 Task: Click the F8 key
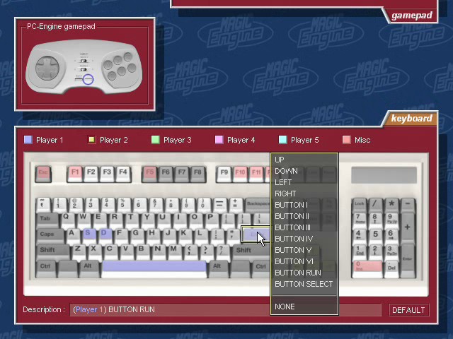click(x=198, y=174)
